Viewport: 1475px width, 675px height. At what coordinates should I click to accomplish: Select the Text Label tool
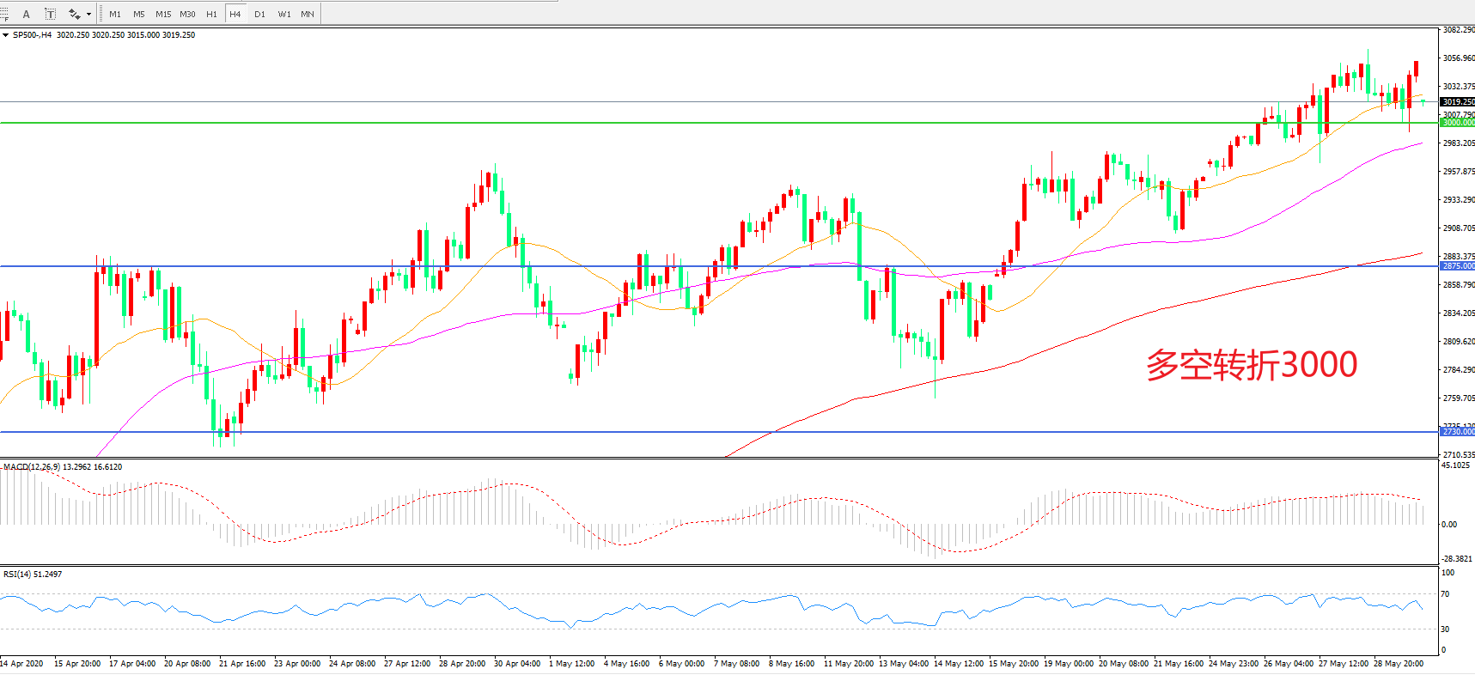tap(50, 14)
